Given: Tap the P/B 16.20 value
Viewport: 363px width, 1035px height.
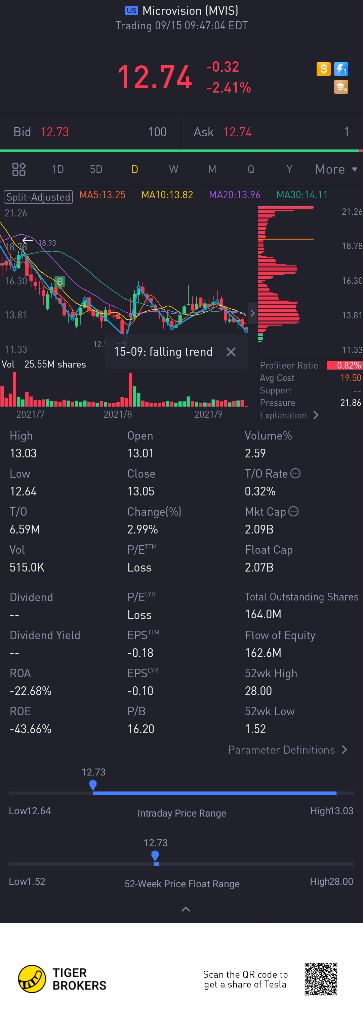Looking at the screenshot, I should click(141, 728).
